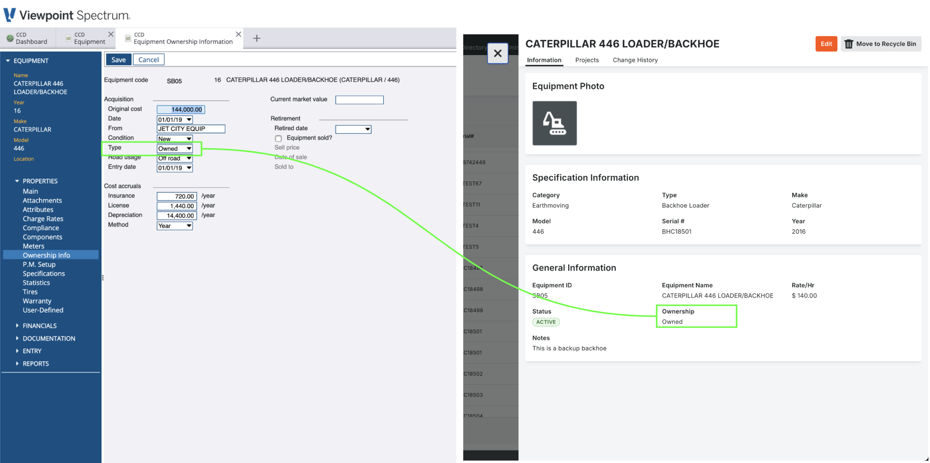Image resolution: width=930 pixels, height=463 pixels.
Task: Open Charge Rates in the sidebar
Action: pyautogui.click(x=43, y=218)
